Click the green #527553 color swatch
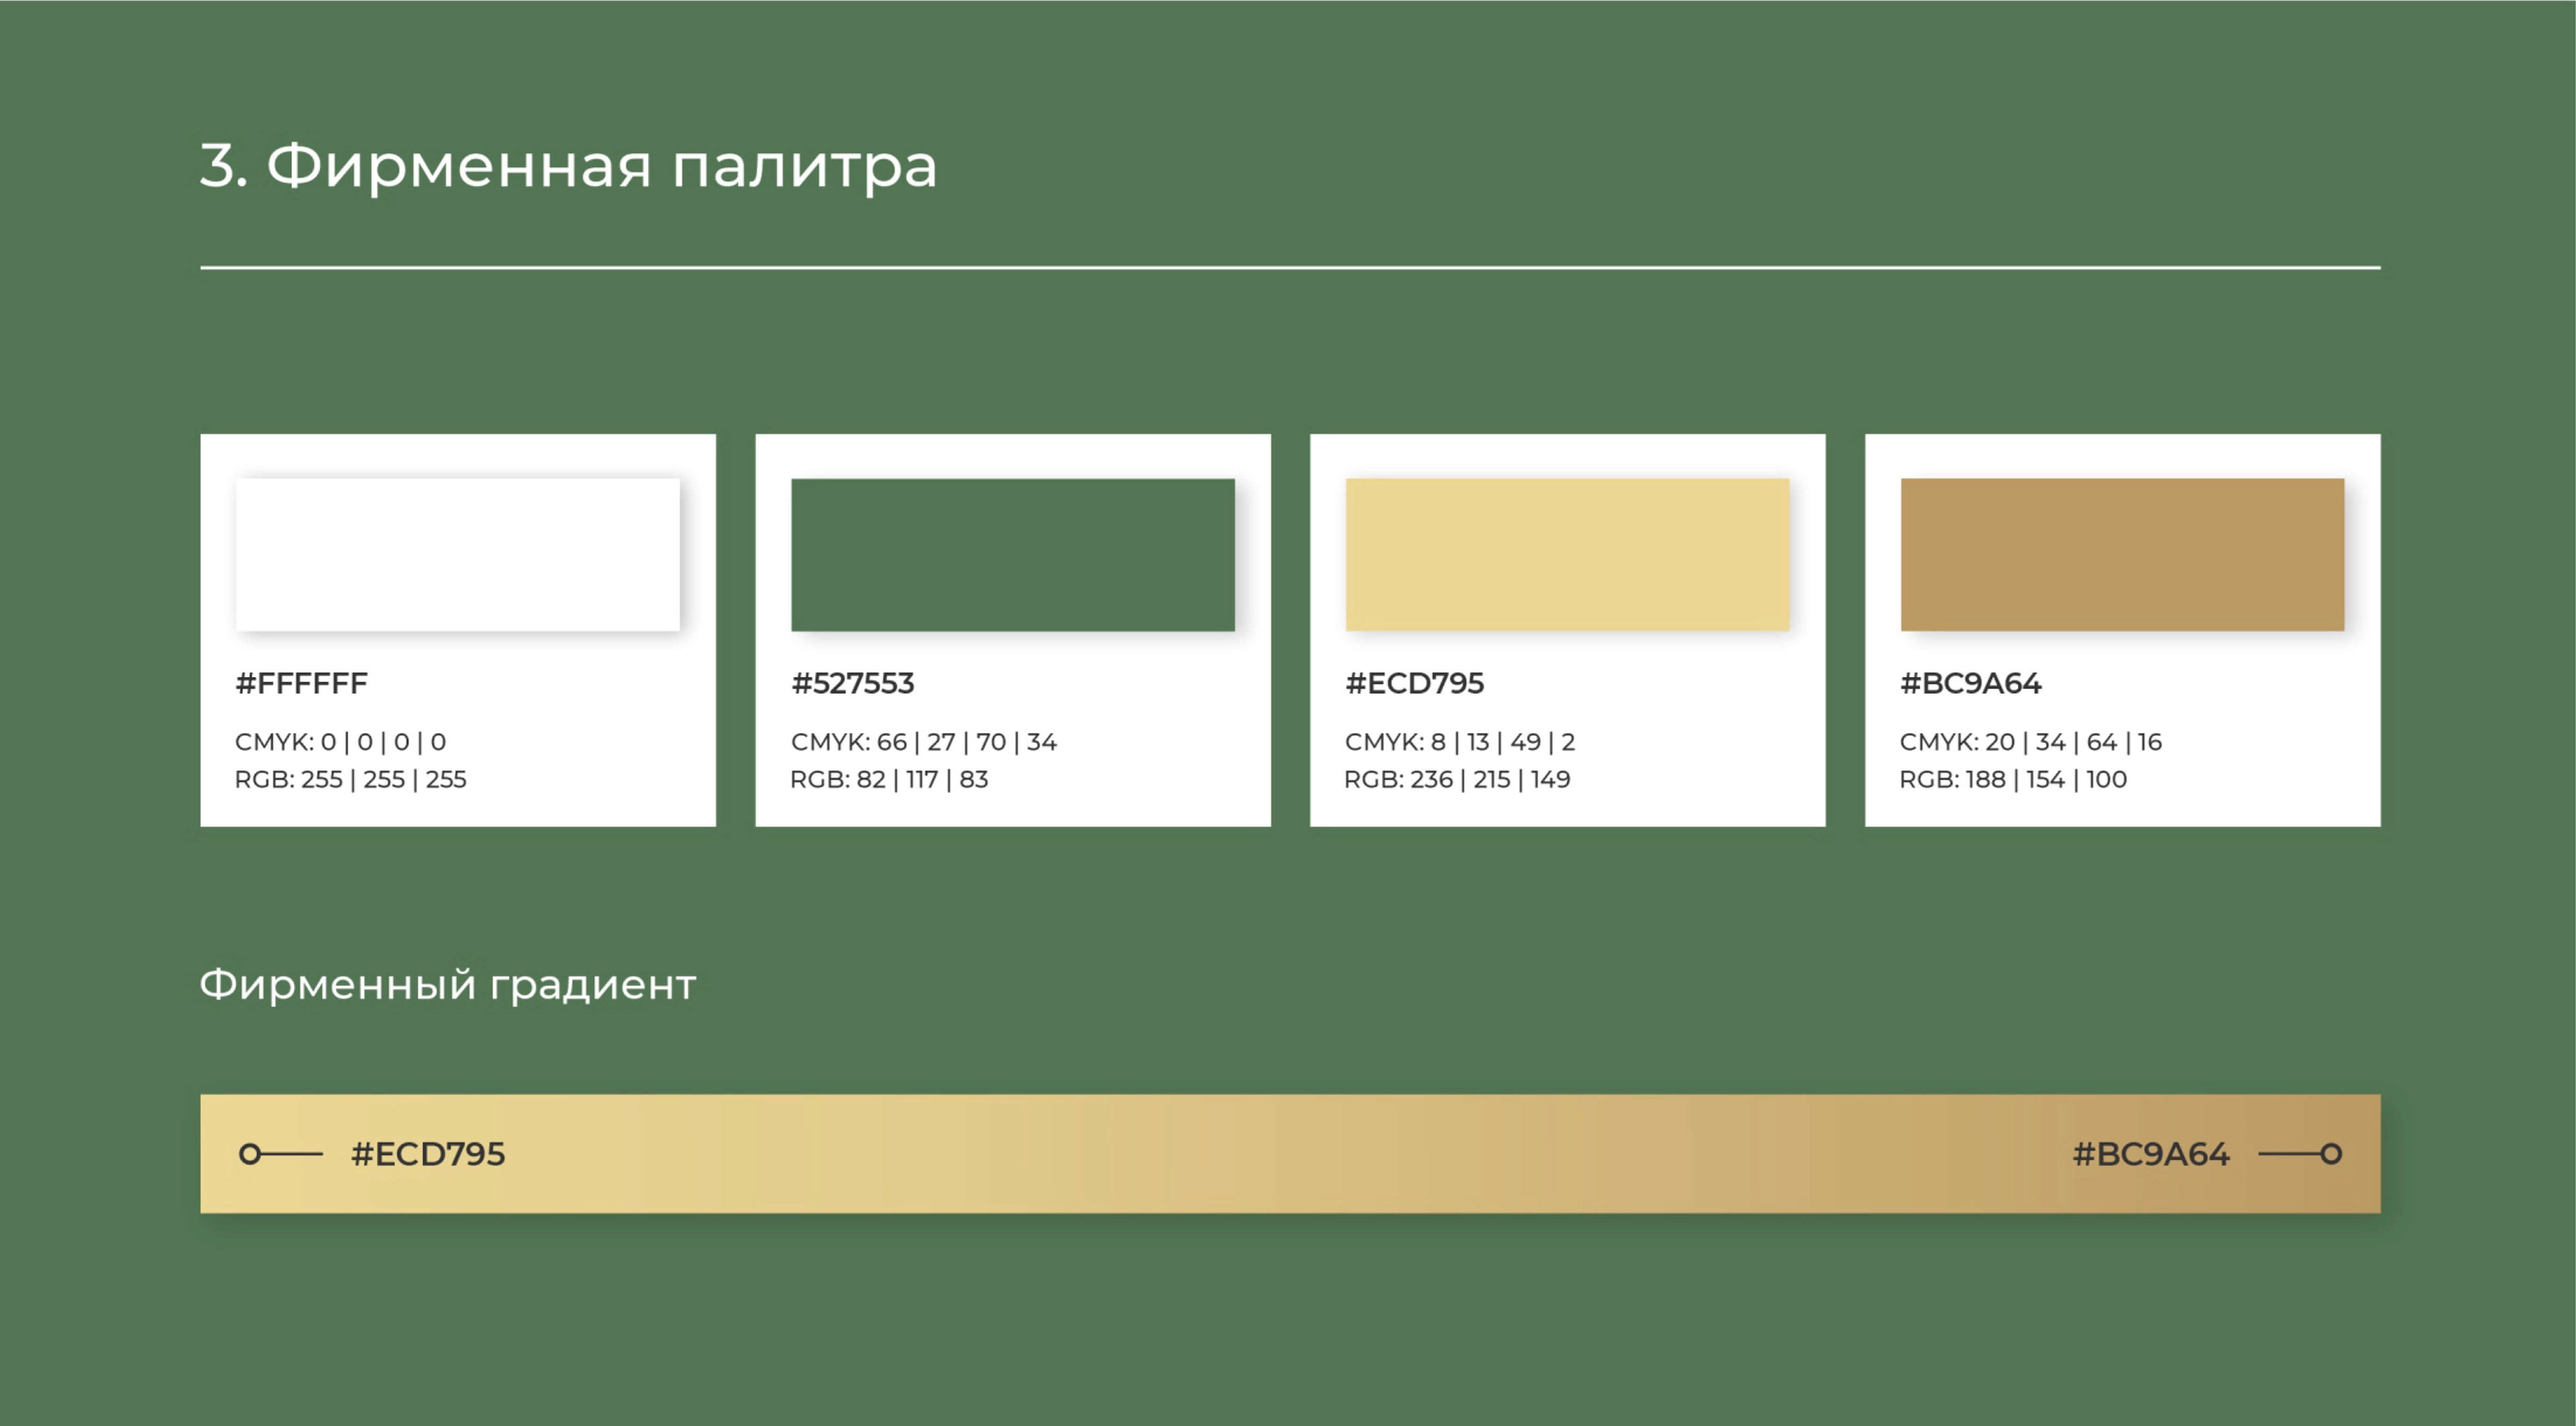 [1012, 554]
